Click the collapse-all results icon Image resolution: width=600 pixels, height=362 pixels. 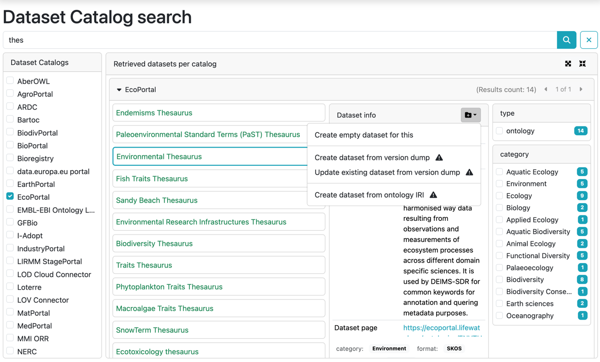click(582, 63)
